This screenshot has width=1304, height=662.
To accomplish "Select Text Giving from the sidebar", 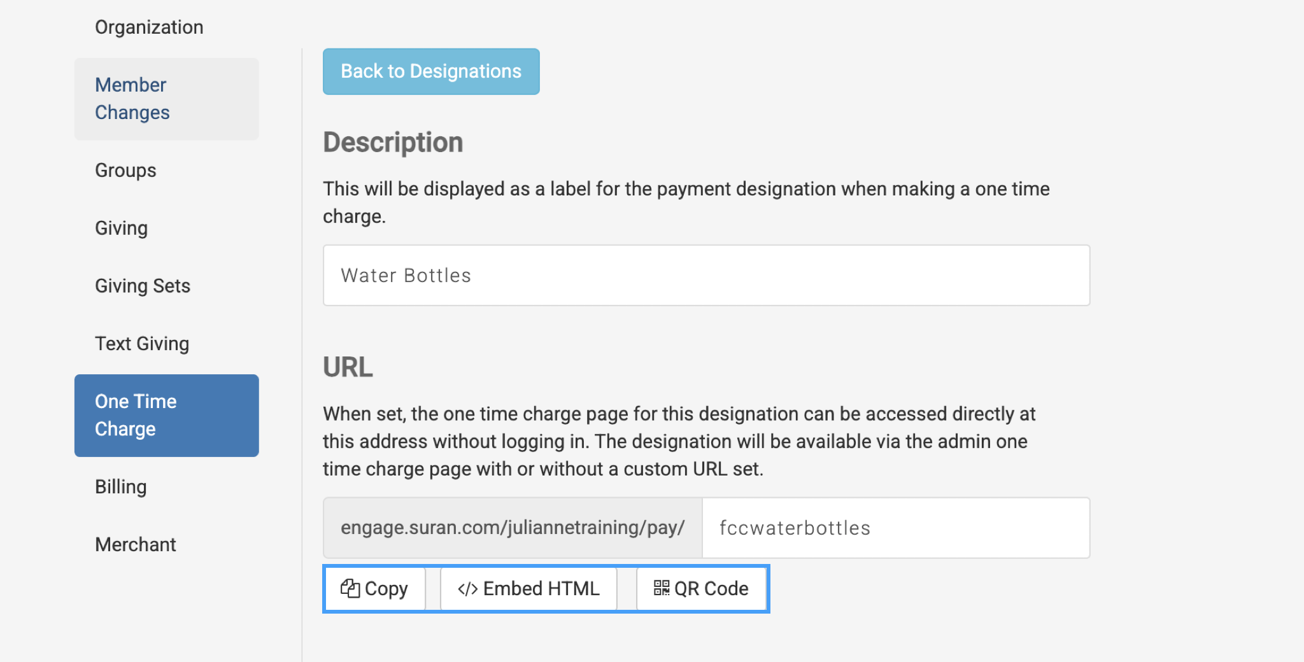I will (142, 343).
